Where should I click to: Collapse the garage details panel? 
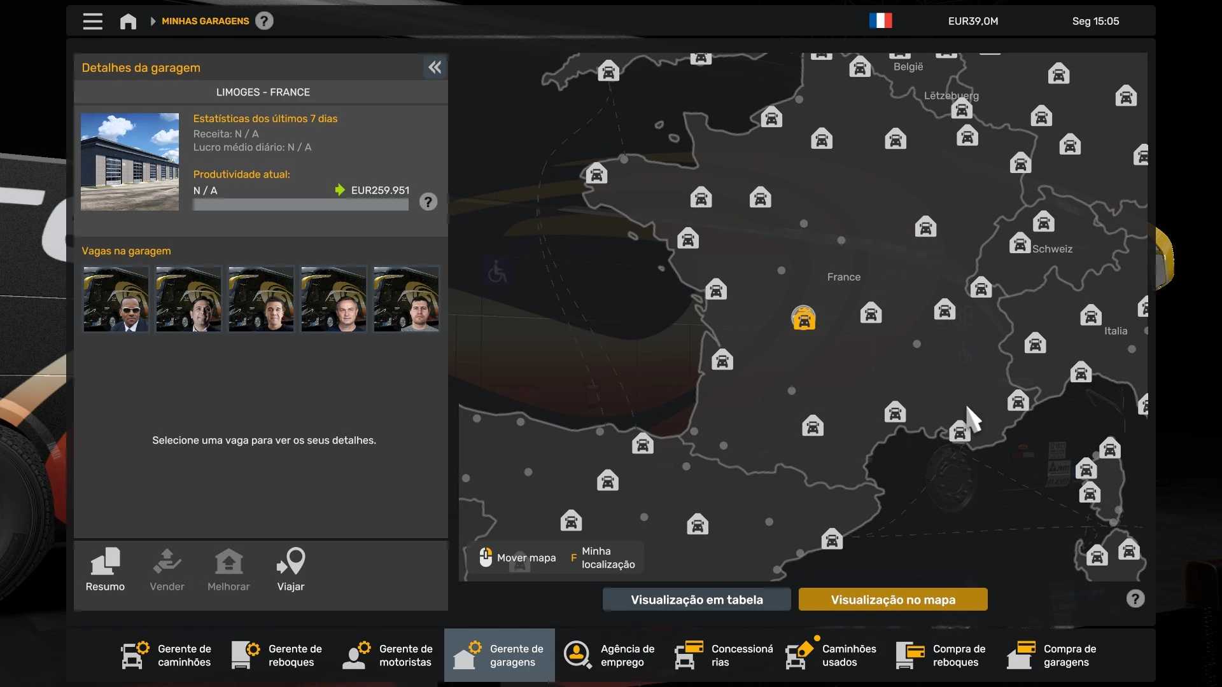[435, 67]
